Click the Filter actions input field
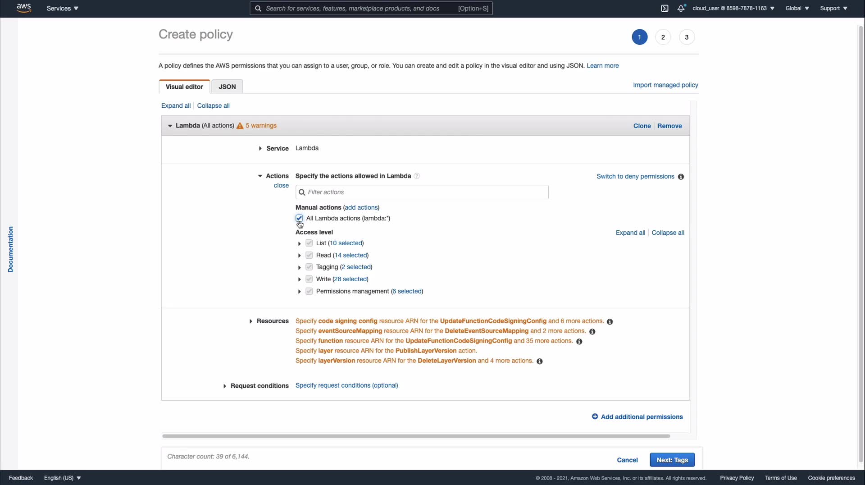The image size is (865, 485). (x=422, y=192)
